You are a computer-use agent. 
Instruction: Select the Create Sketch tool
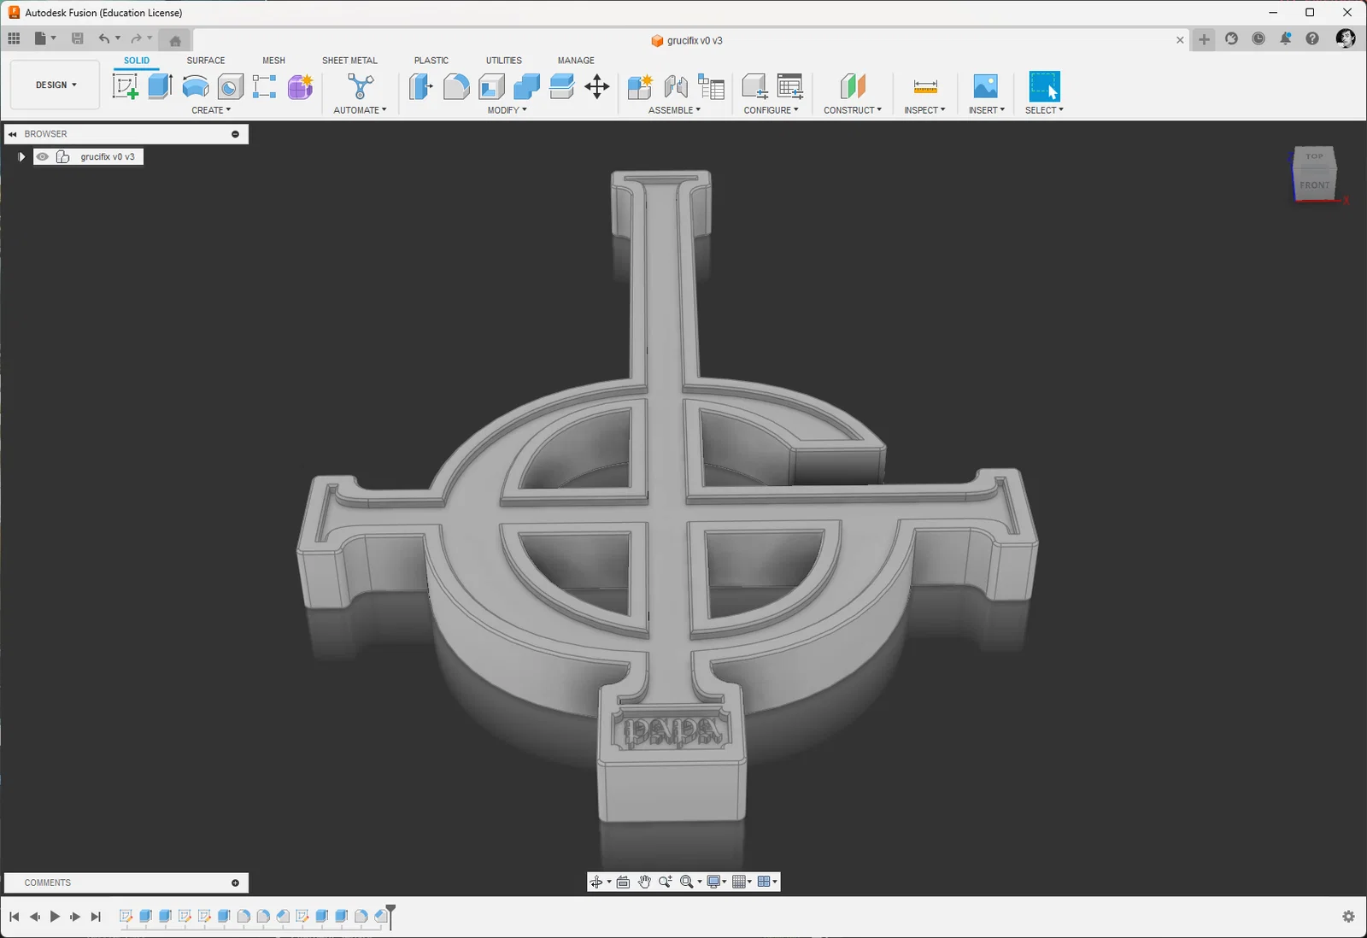(125, 86)
